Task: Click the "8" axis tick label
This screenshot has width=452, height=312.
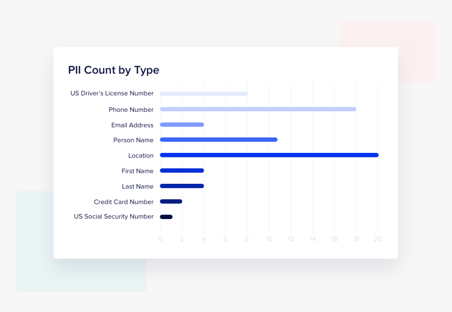Action: (x=246, y=239)
